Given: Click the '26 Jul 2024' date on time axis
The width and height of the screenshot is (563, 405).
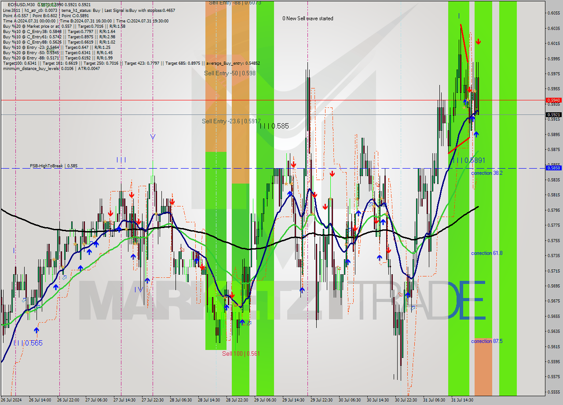Looking at the screenshot, I should [11, 400].
